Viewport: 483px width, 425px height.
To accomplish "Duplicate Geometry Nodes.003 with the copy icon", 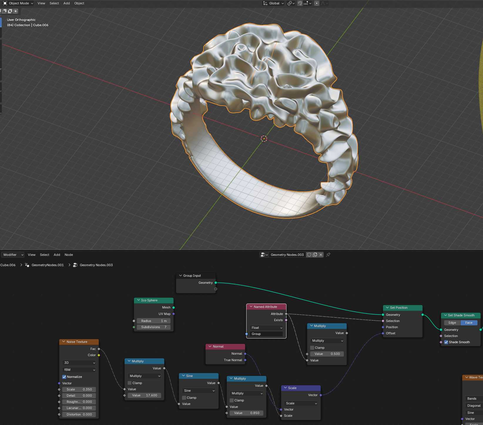I will point(315,255).
